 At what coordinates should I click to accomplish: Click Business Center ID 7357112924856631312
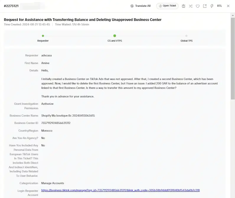click(x=56, y=123)
